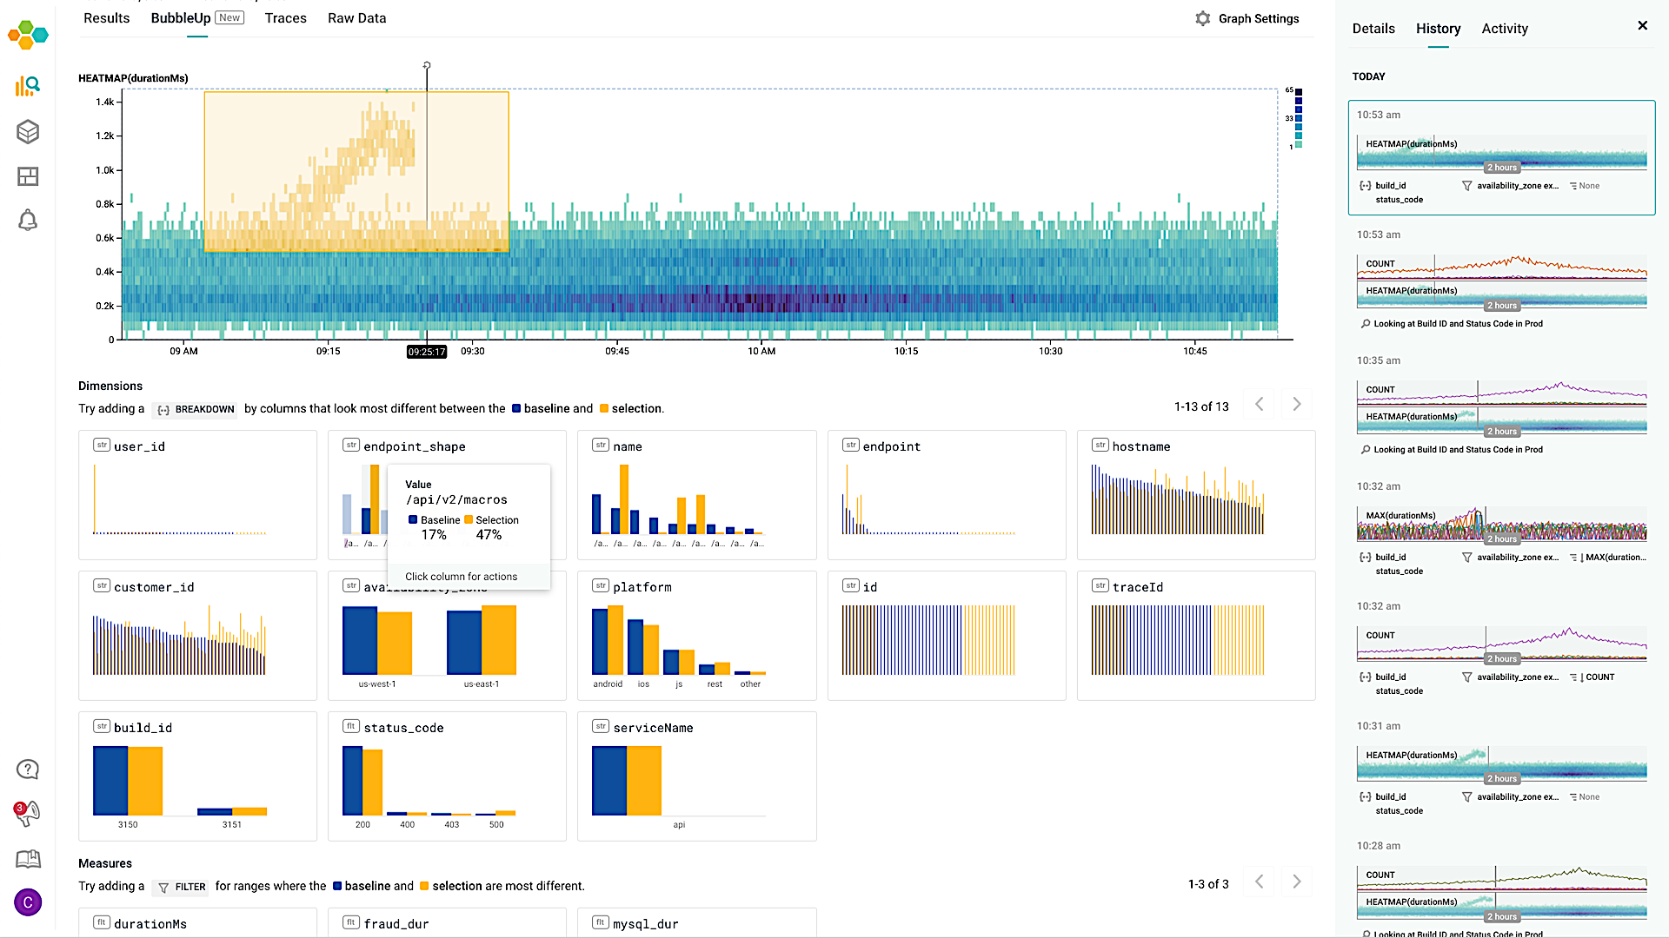Open the Boards icon in sidebar
The image size is (1669, 938).
click(28, 176)
